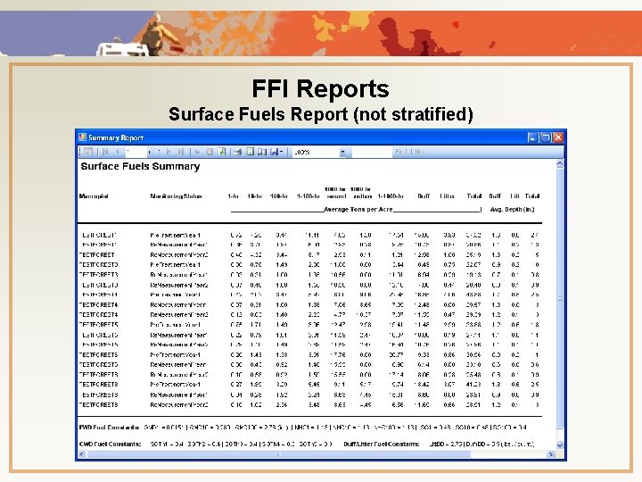642x482 pixels.
Task: Click the 100% zoom combo box
Action: coord(320,153)
